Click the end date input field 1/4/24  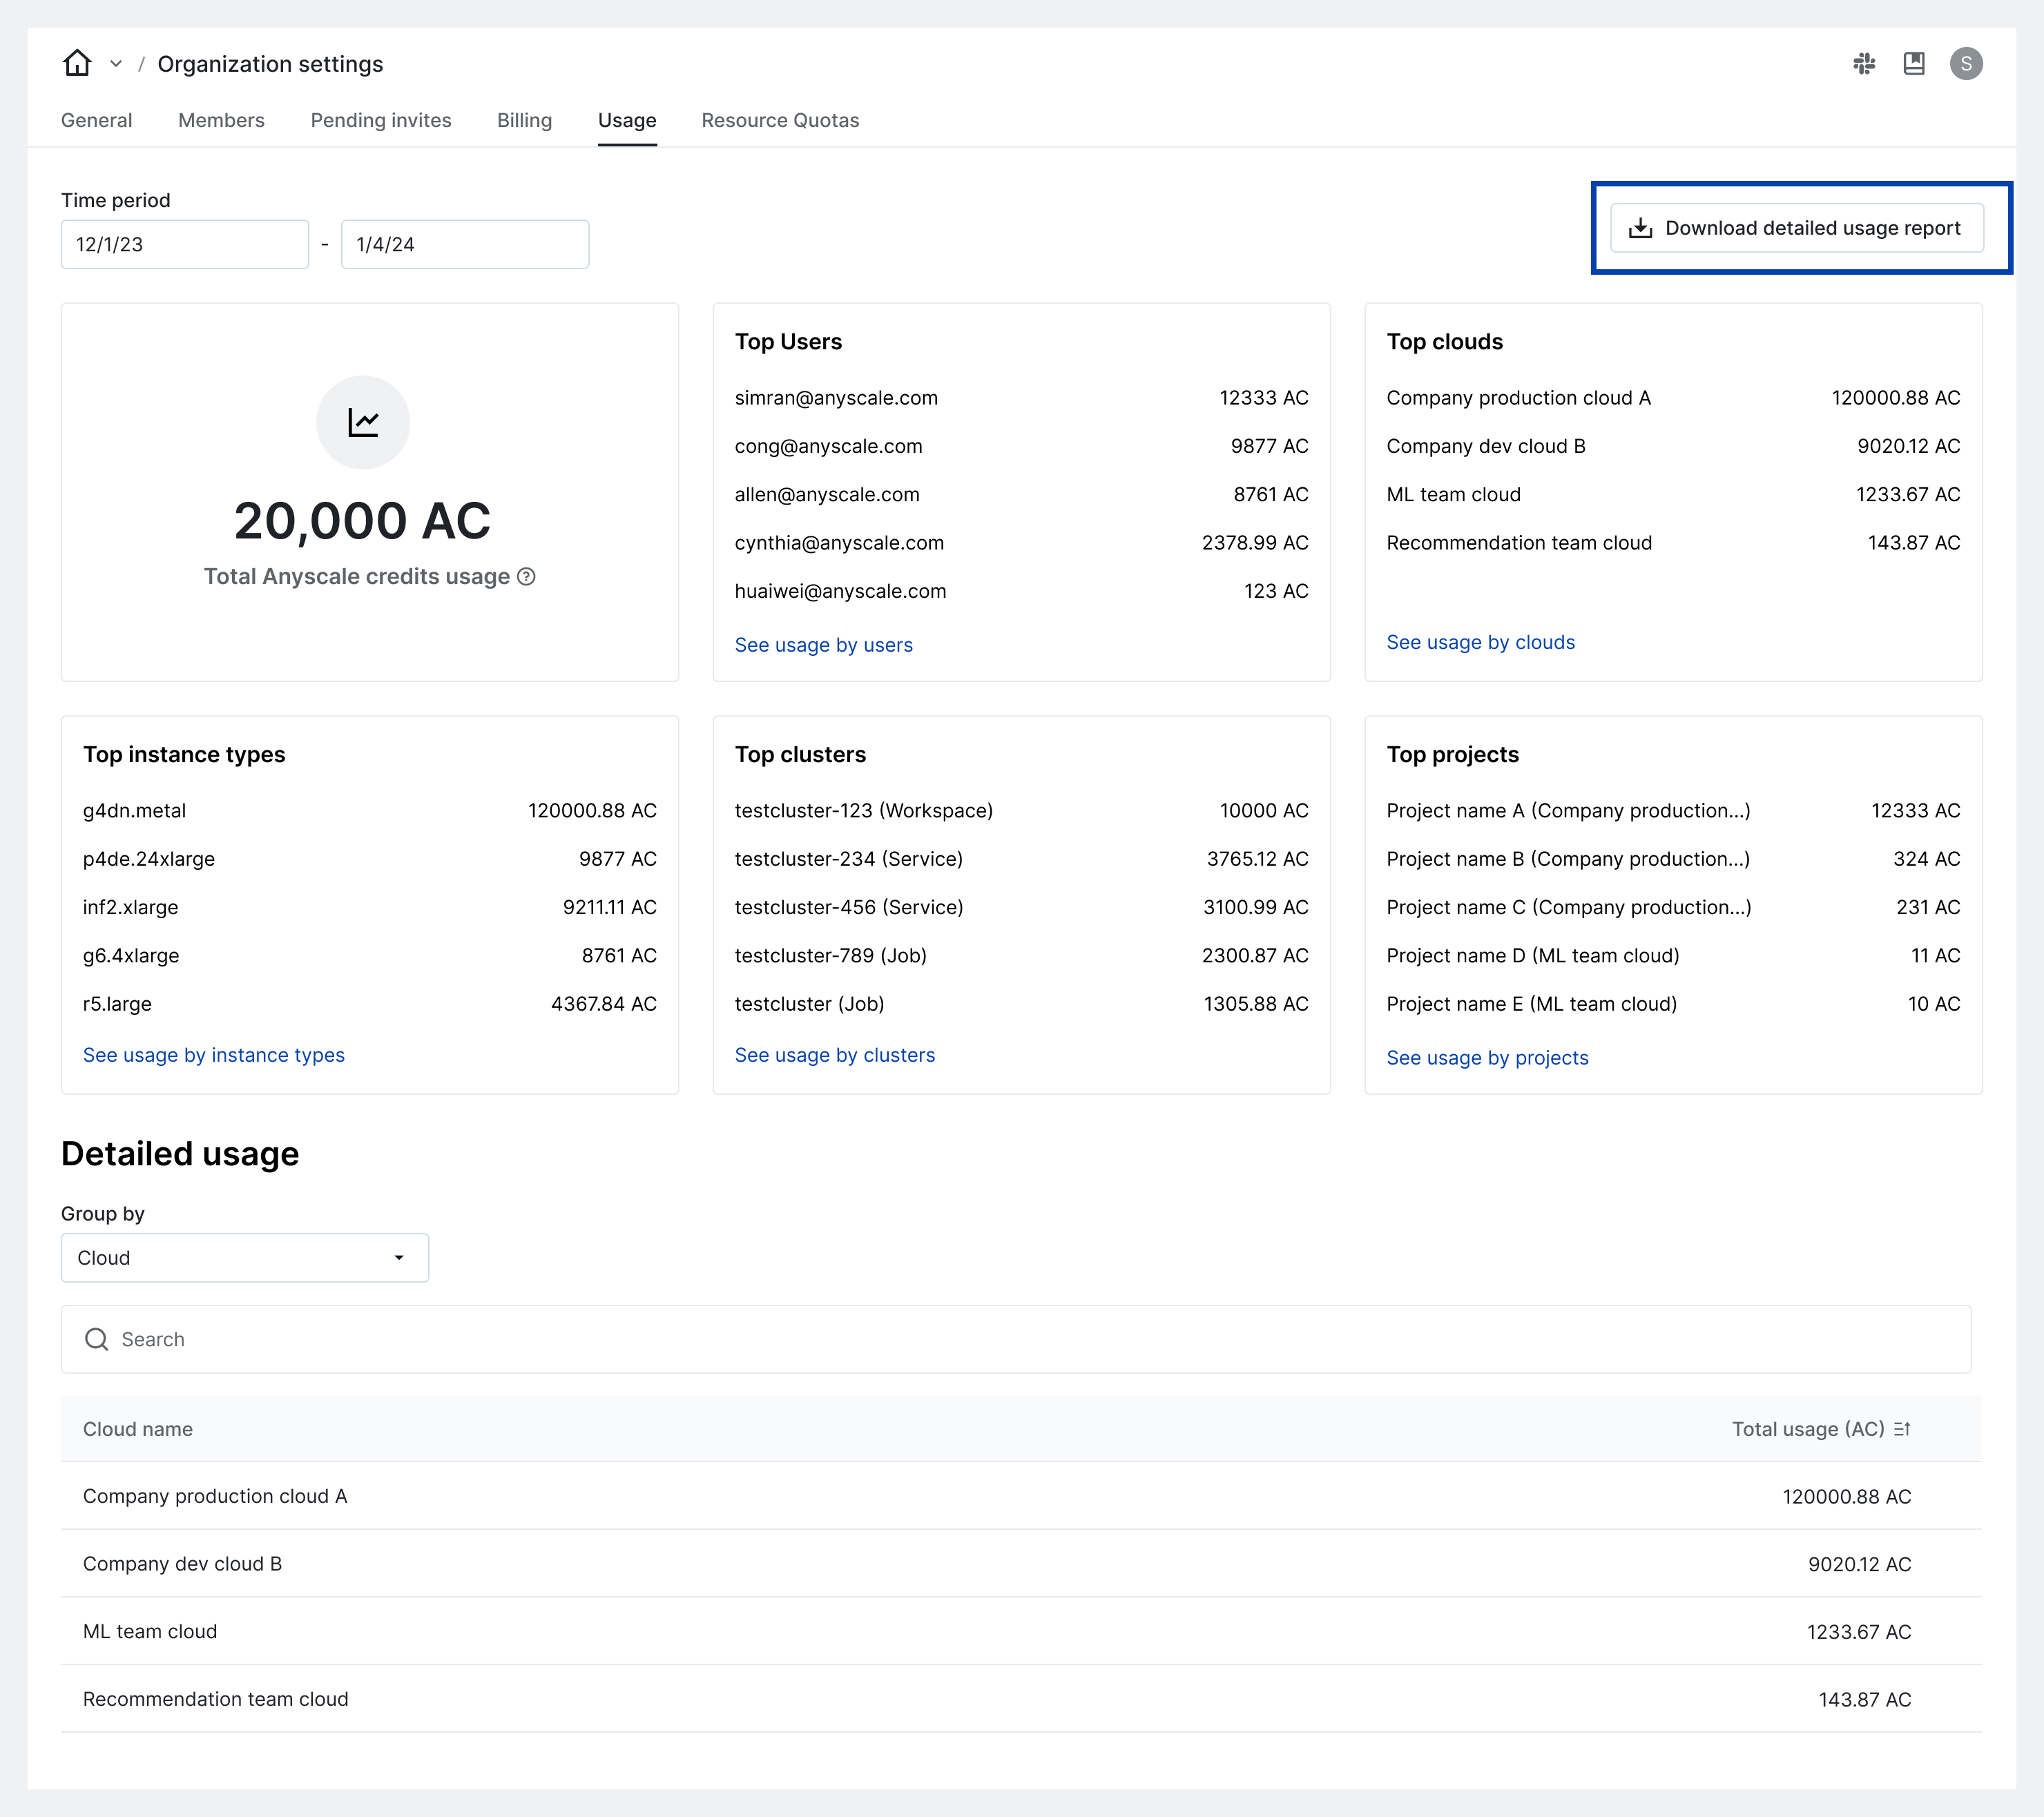point(465,244)
